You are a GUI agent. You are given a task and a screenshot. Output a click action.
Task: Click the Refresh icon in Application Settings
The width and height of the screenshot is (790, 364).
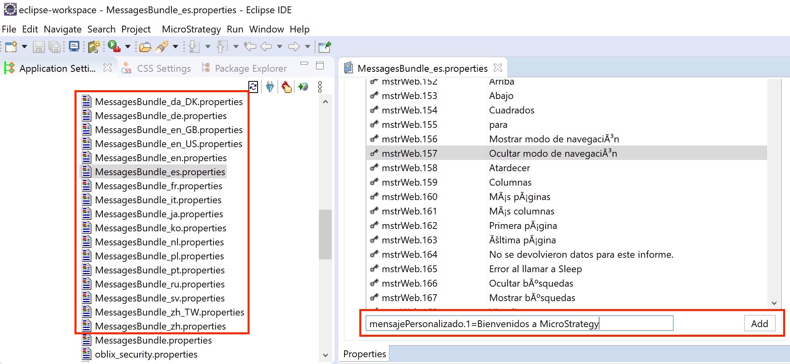pos(253,87)
